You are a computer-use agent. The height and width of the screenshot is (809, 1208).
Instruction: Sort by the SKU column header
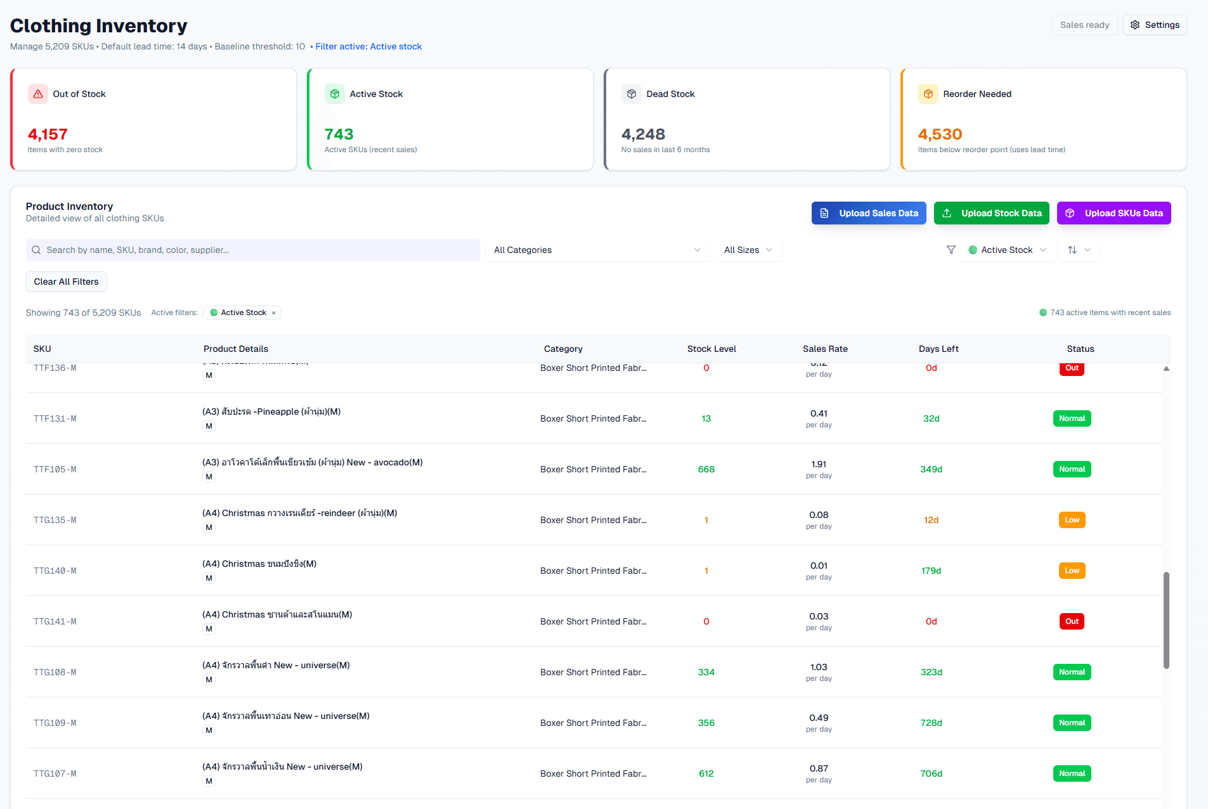coord(42,349)
